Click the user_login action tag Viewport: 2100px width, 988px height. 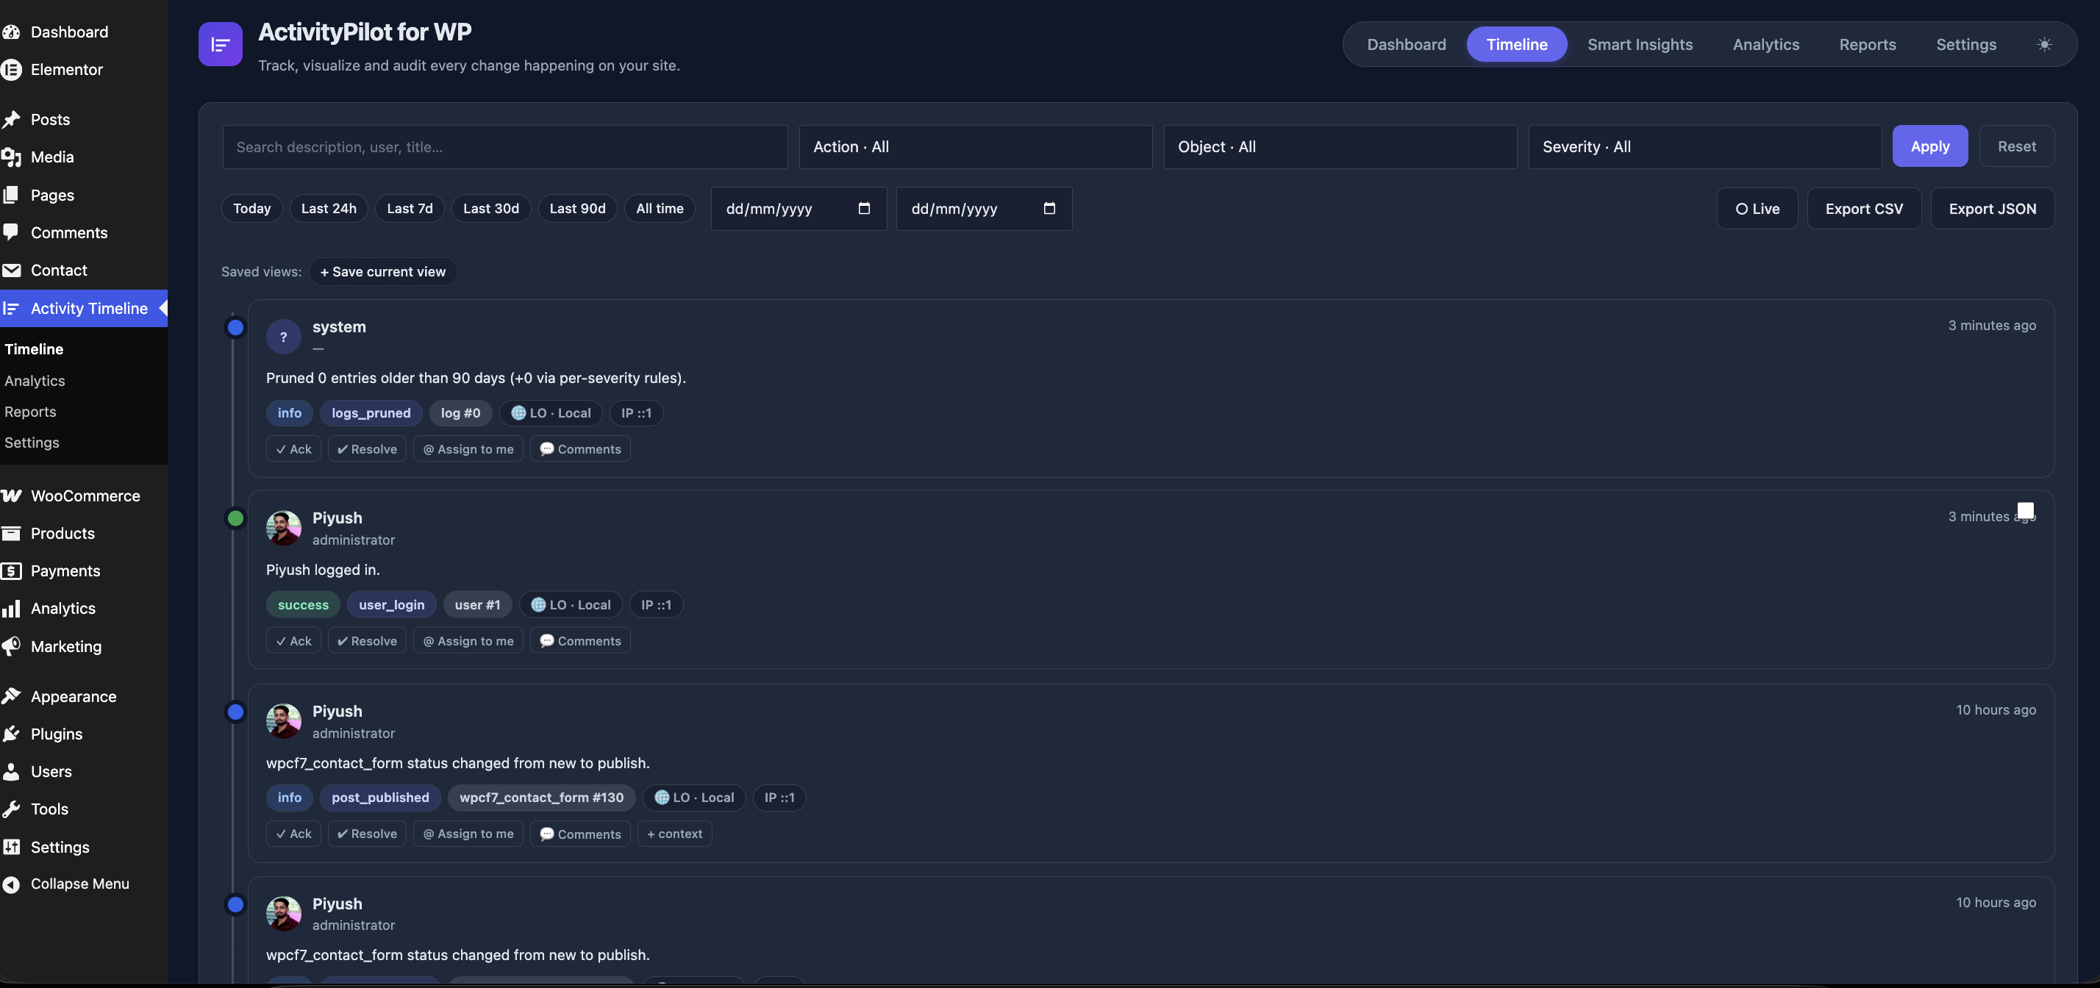(x=391, y=605)
